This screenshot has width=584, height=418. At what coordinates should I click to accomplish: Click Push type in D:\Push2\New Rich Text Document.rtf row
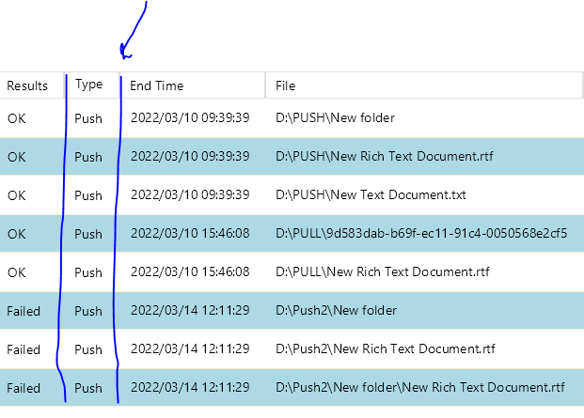[x=88, y=349]
